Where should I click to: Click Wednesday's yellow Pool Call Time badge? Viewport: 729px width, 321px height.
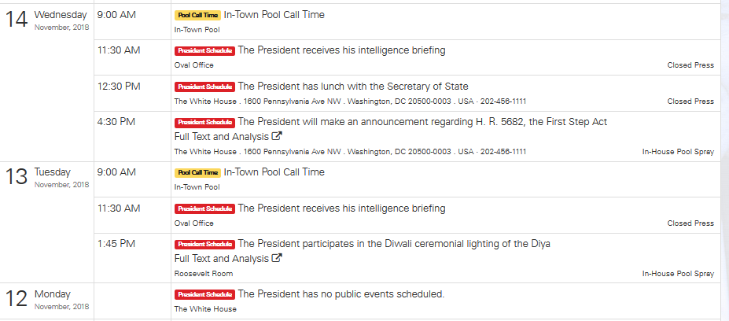point(197,15)
